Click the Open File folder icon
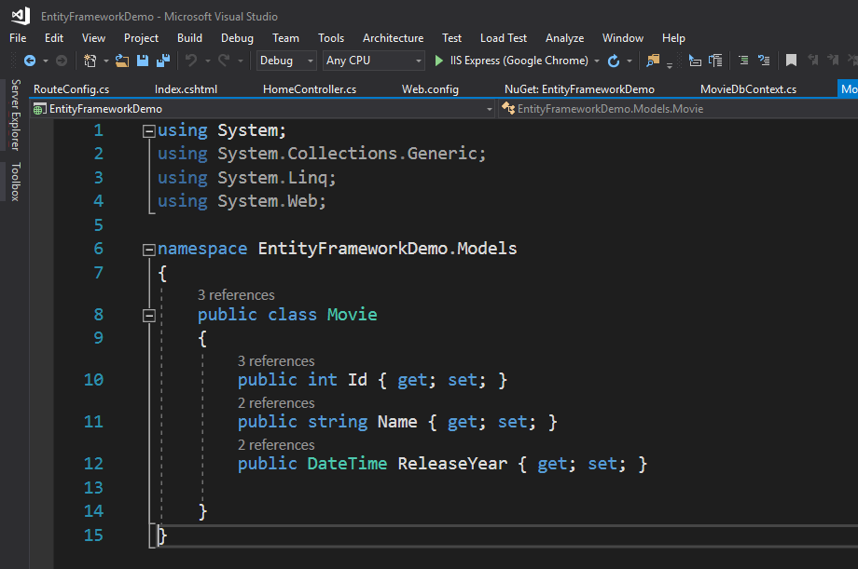The width and height of the screenshot is (858, 569). pos(122,61)
